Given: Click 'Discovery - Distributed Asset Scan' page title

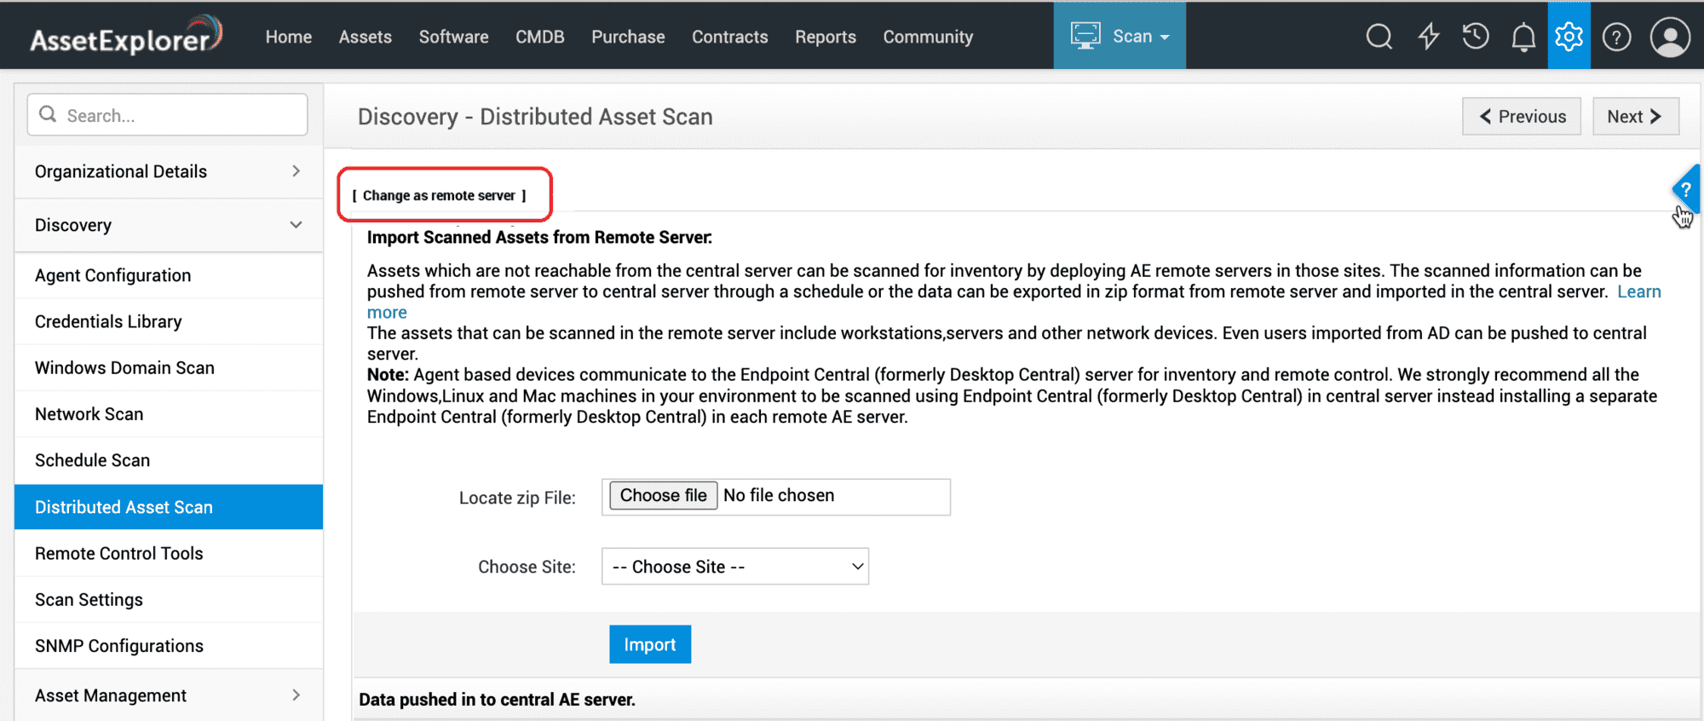Looking at the screenshot, I should pyautogui.click(x=535, y=117).
